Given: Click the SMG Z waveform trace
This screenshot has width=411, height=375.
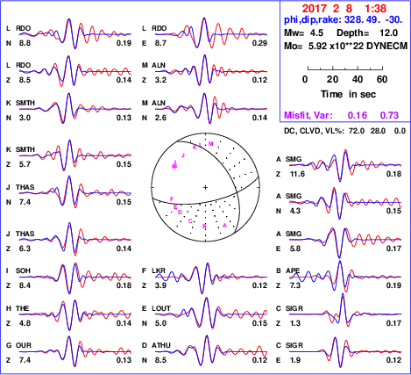Looking at the screenshot, I should coord(345,165).
